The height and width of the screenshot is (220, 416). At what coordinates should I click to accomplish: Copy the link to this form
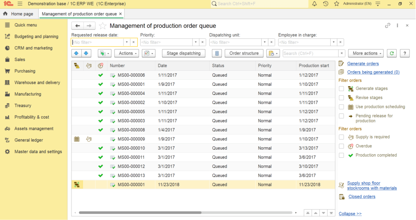click(x=388, y=26)
